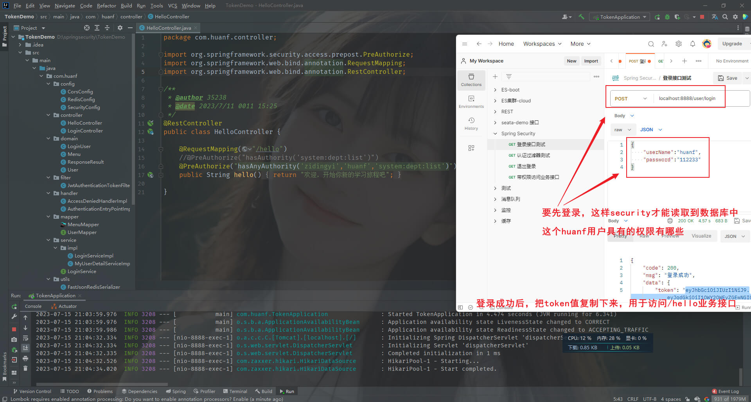Click the wrench icon in Run tool window

[14, 316]
